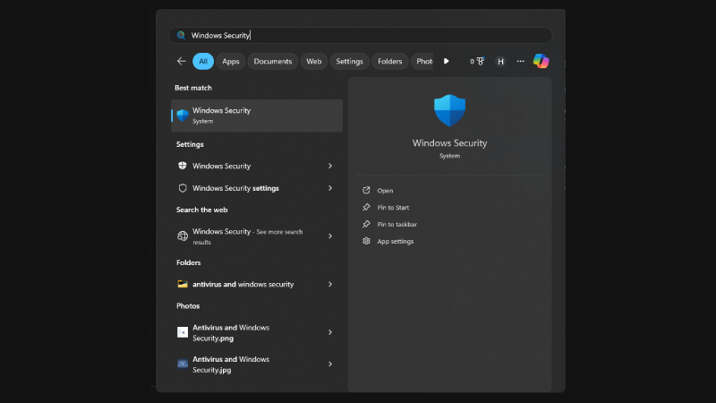Click the back arrow in search panel

[x=182, y=61]
